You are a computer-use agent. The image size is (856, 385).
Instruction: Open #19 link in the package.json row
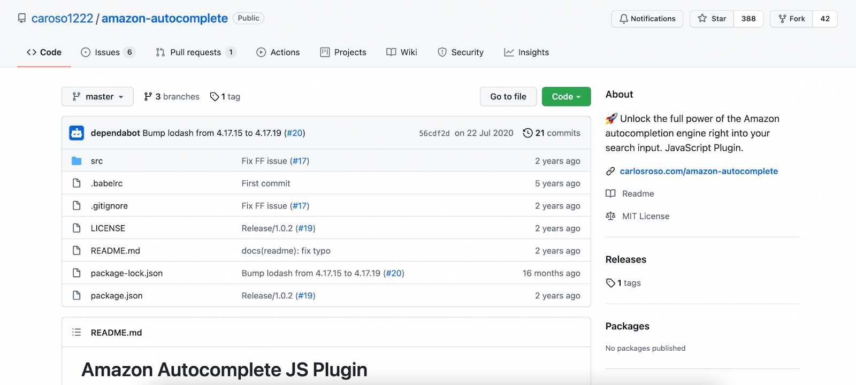[x=306, y=296]
